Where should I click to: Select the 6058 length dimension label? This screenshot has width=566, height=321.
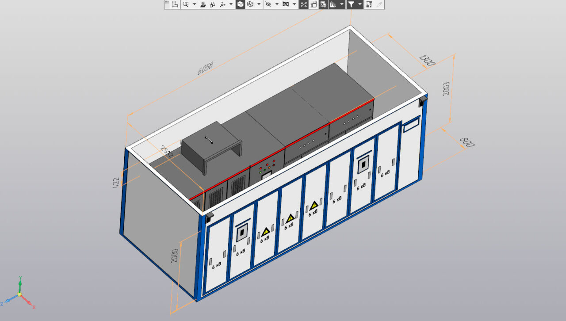click(205, 68)
